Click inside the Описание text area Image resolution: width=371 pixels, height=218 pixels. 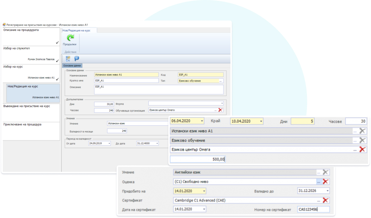coord(159,90)
